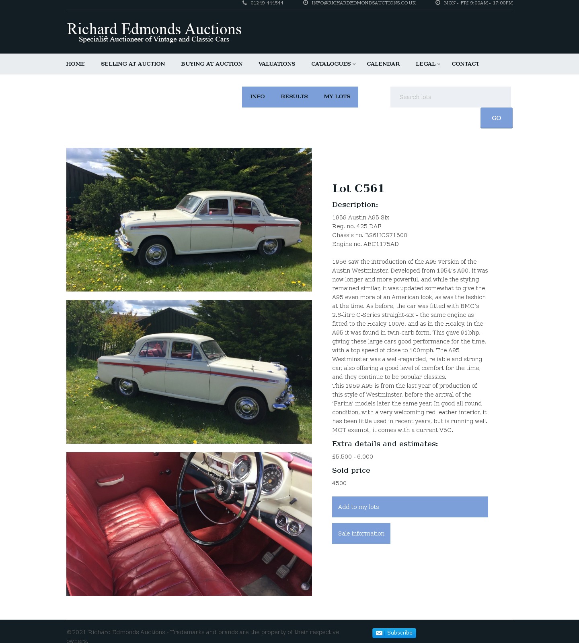Open the second photo of Austin right side
The width and height of the screenshot is (579, 643).
189,372
